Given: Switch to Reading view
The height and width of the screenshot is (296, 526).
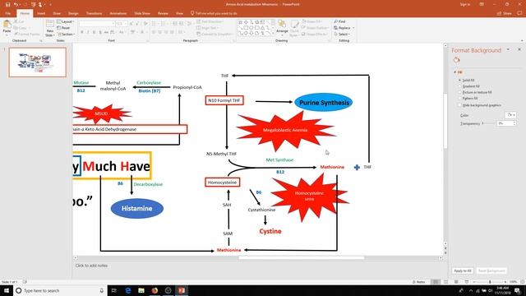Looking at the screenshot, I should (x=456, y=282).
